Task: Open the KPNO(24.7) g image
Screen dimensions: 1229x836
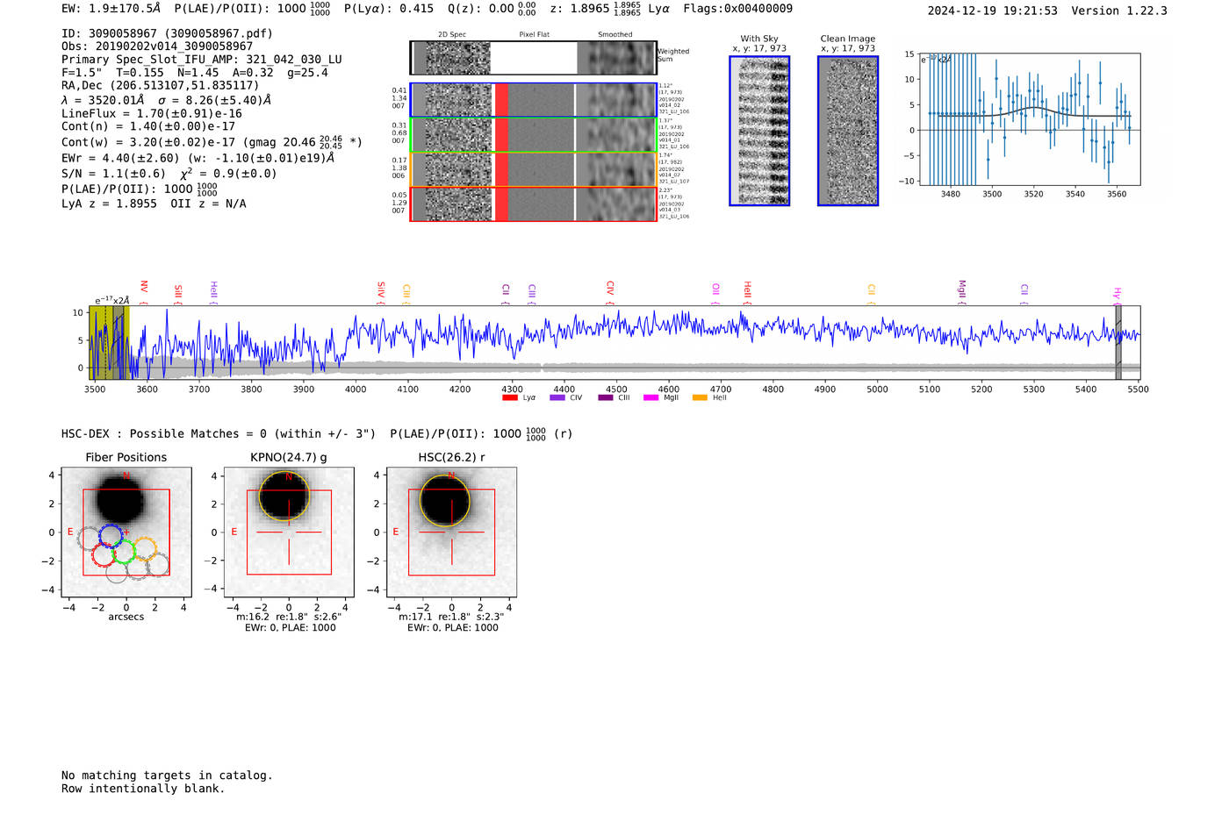Action: (x=289, y=532)
